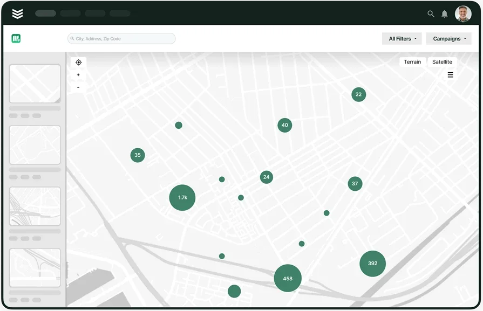Open the search magnifier icon in top bar

tap(431, 13)
